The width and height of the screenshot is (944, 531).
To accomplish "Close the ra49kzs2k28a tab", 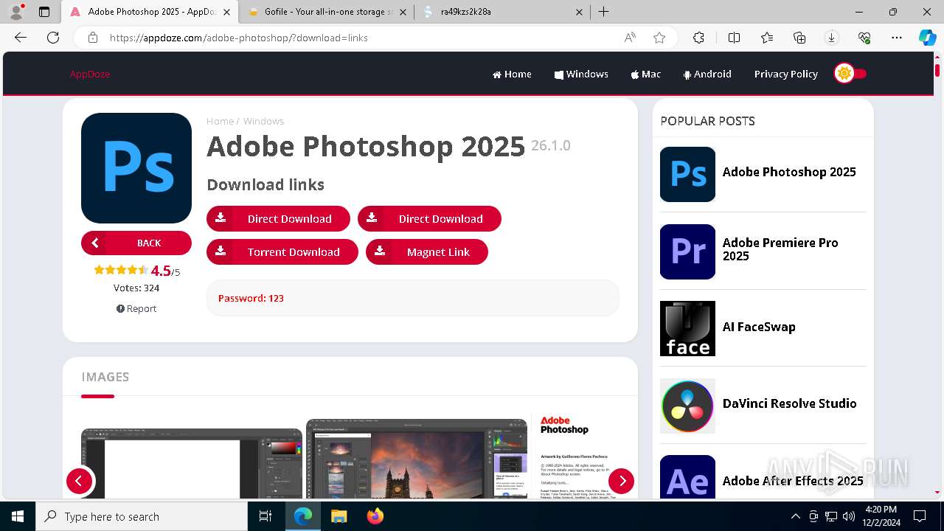I will point(579,12).
